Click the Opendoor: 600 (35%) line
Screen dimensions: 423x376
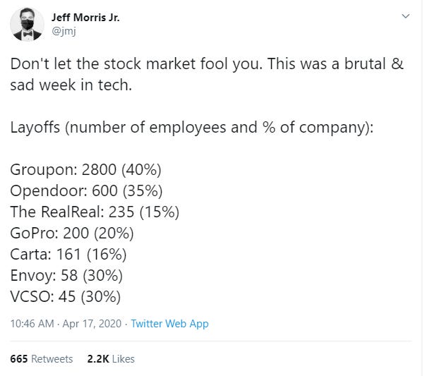point(87,190)
